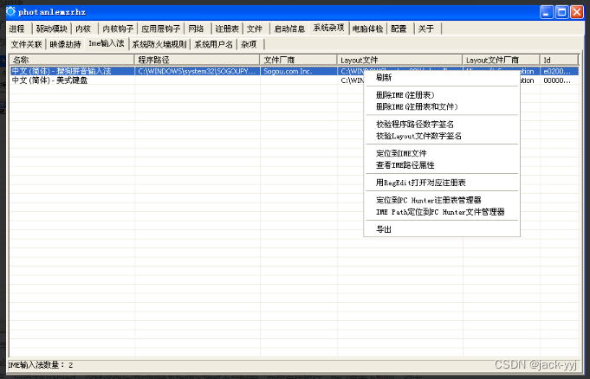Sort by the Layout文件 column header

click(399, 60)
